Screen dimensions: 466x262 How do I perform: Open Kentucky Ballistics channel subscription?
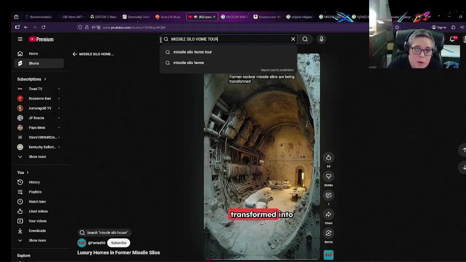[39, 147]
